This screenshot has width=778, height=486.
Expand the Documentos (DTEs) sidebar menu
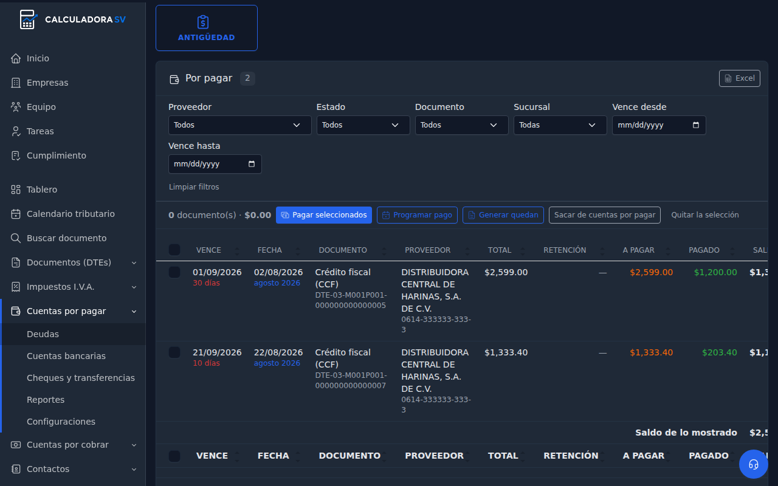(x=73, y=262)
